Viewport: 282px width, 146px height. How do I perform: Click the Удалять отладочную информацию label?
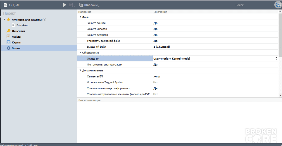pyautogui.click(x=108, y=88)
